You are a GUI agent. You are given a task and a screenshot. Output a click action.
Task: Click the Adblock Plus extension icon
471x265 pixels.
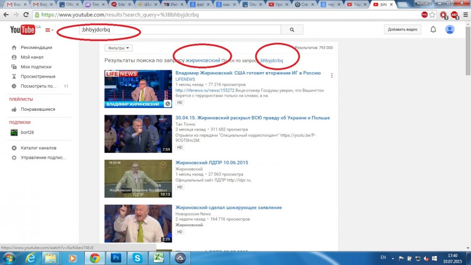(454, 15)
